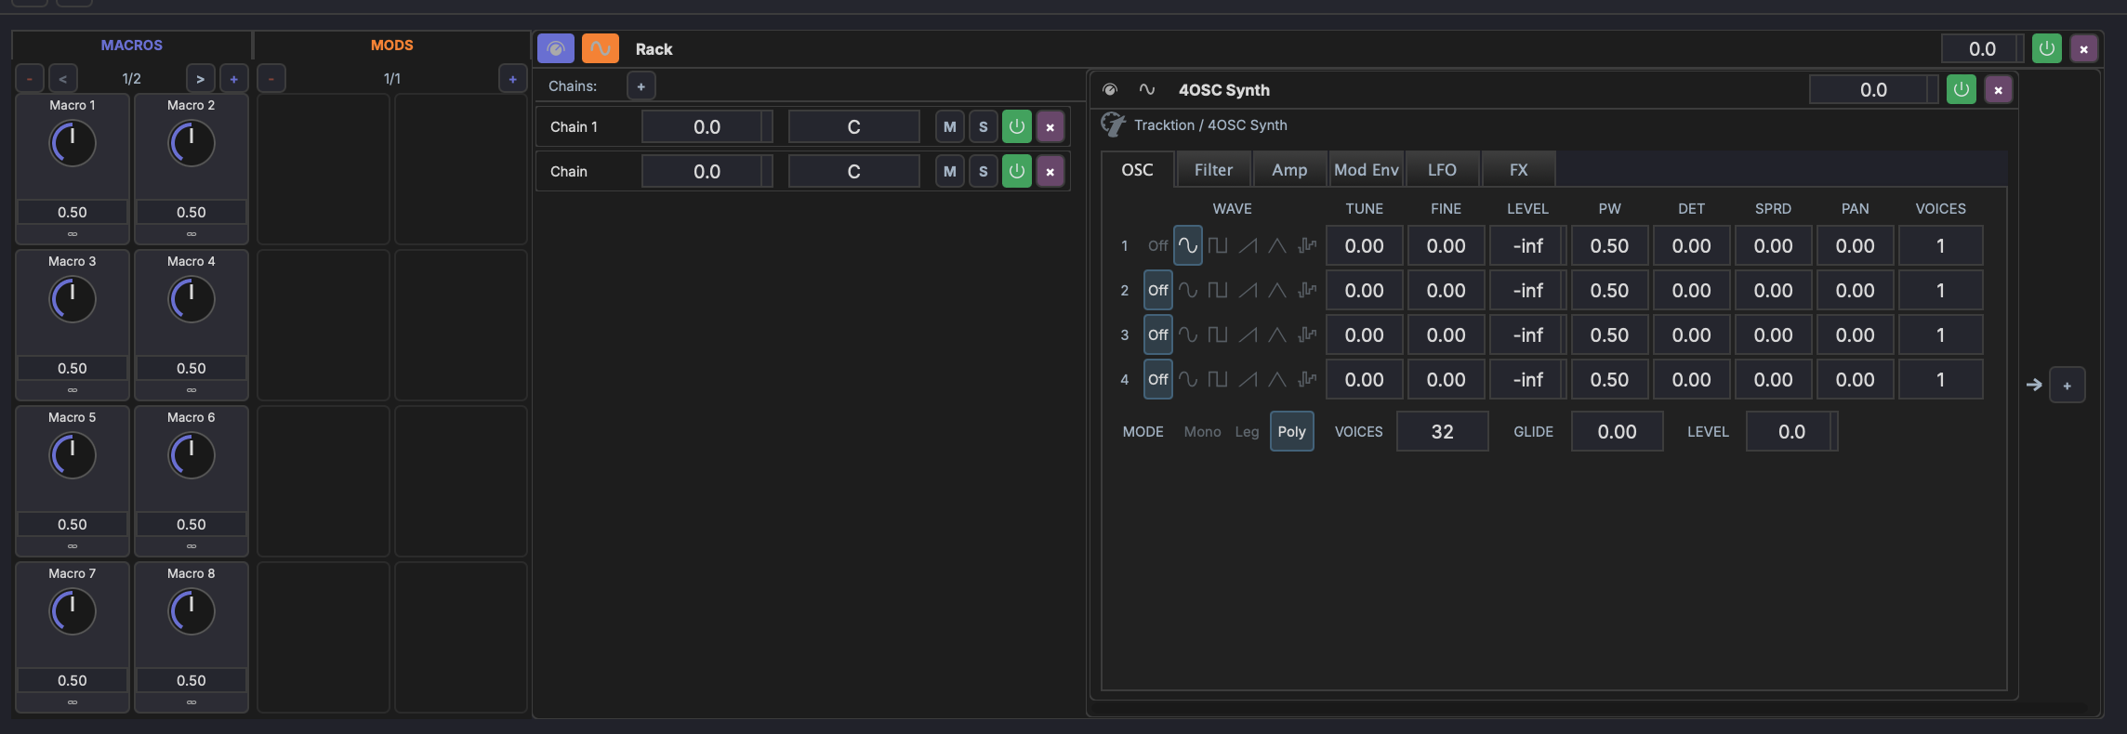Click the Macro 1 knob
Screen dimensions: 2127x734
pyautogui.click(x=73, y=144)
